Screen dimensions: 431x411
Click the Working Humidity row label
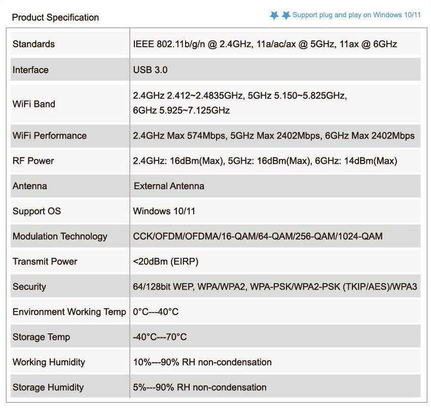tap(49, 362)
